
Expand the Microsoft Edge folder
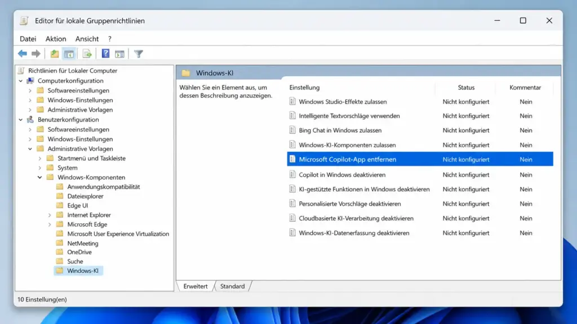50,224
